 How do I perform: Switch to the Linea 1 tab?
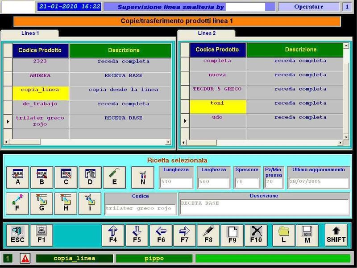[30, 33]
